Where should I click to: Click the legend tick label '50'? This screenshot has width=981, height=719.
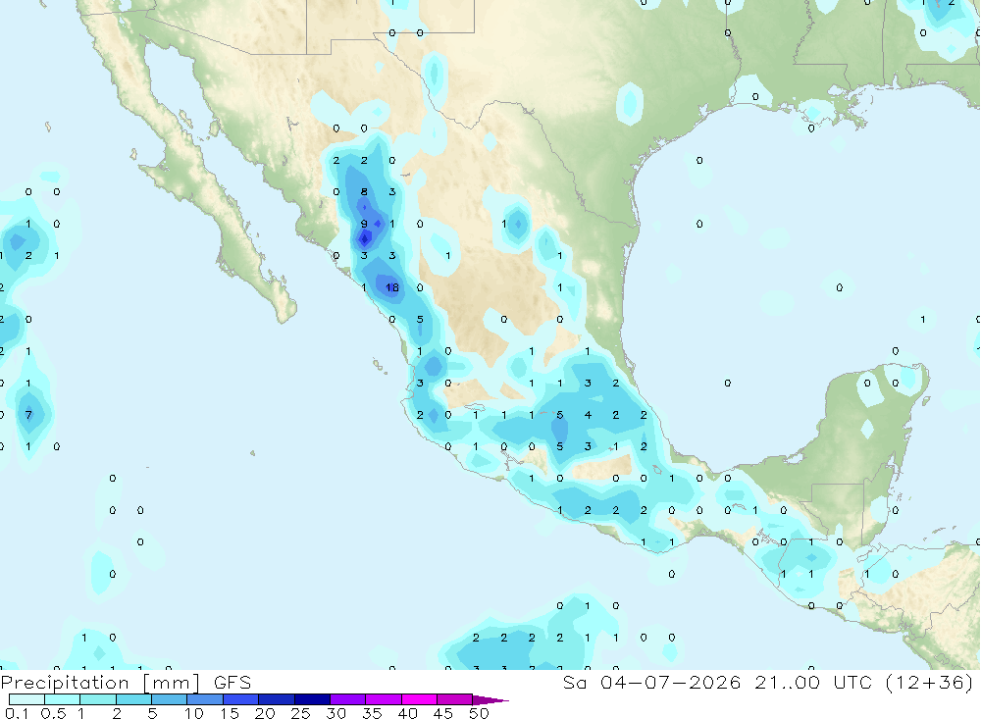(x=479, y=713)
